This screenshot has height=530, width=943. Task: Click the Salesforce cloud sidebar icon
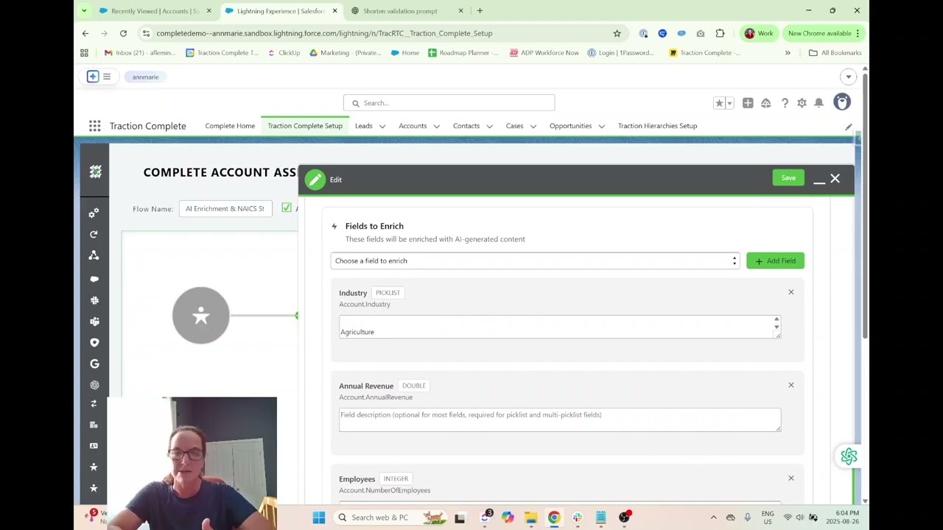coord(94,279)
